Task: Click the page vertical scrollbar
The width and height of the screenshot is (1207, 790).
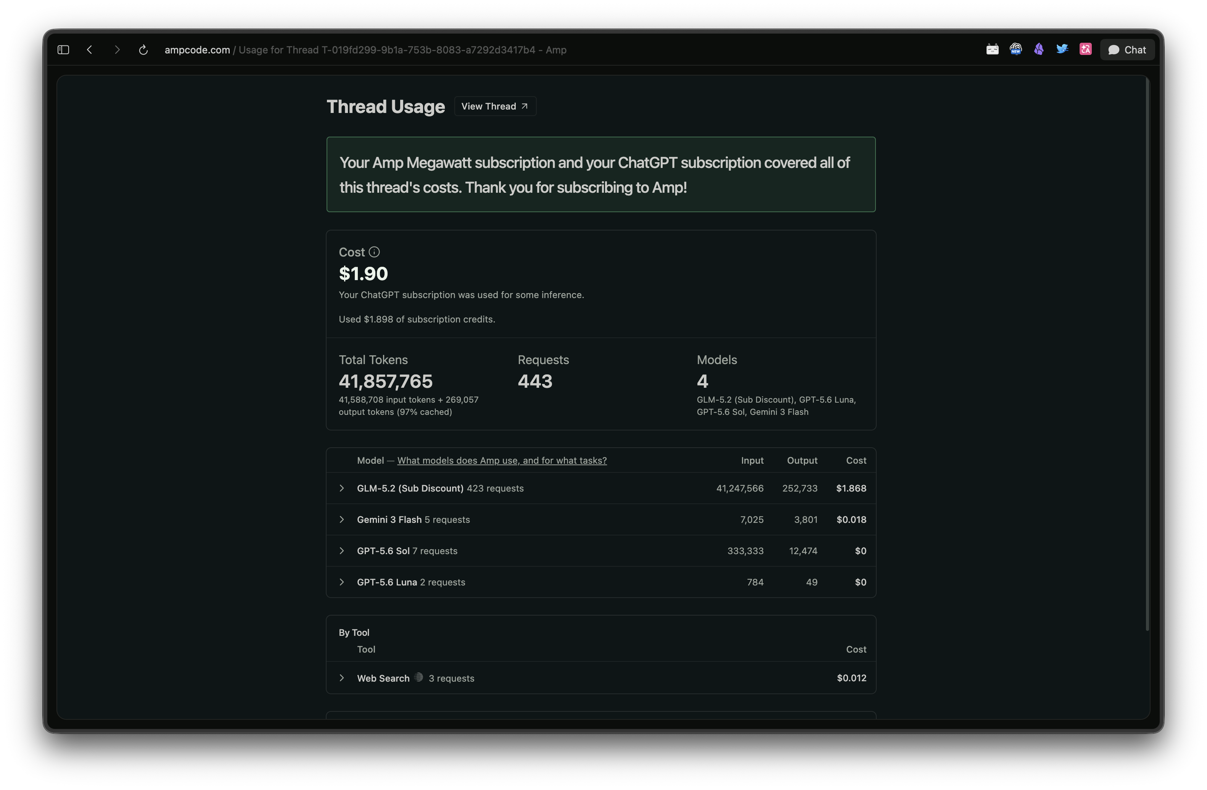Action: click(x=1147, y=354)
